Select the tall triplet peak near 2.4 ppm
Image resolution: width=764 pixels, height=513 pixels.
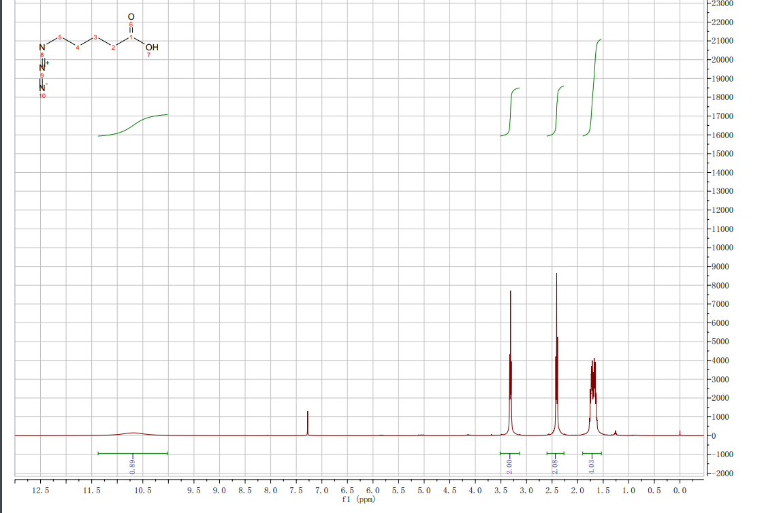(557, 340)
